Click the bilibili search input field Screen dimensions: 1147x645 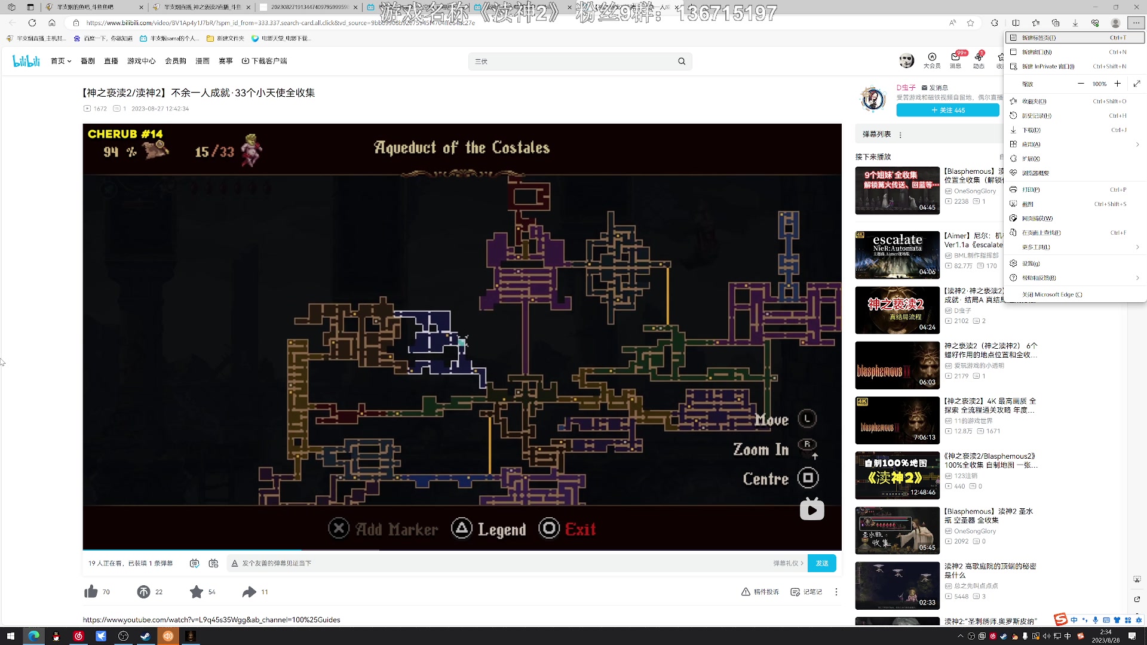(573, 62)
